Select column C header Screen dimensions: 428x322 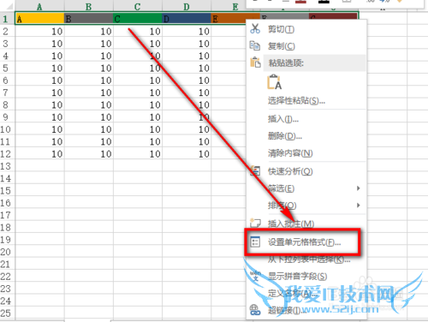(x=138, y=6)
